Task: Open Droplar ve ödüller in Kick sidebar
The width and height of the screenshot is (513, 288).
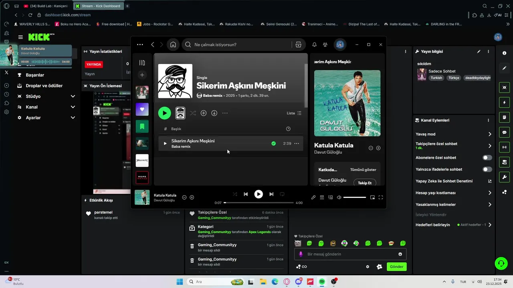Action: 44,86
